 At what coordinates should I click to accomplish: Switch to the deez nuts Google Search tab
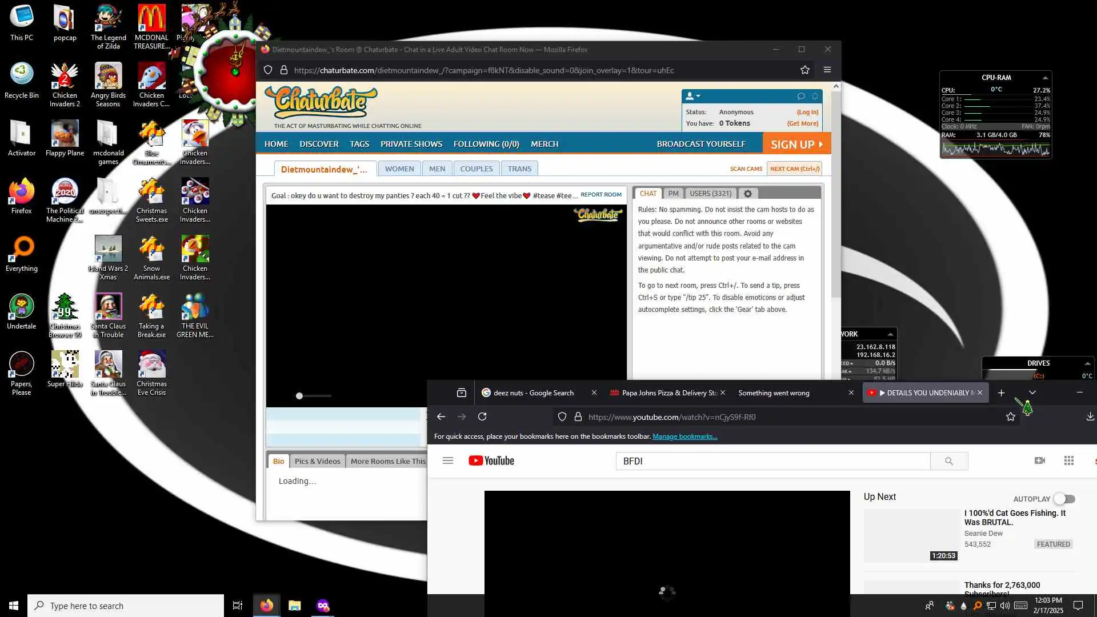pos(533,392)
